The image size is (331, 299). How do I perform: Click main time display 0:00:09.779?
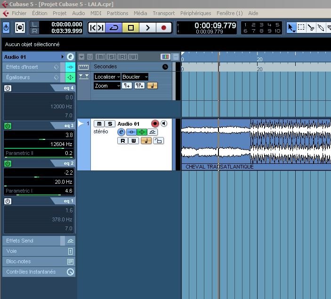click(x=215, y=25)
